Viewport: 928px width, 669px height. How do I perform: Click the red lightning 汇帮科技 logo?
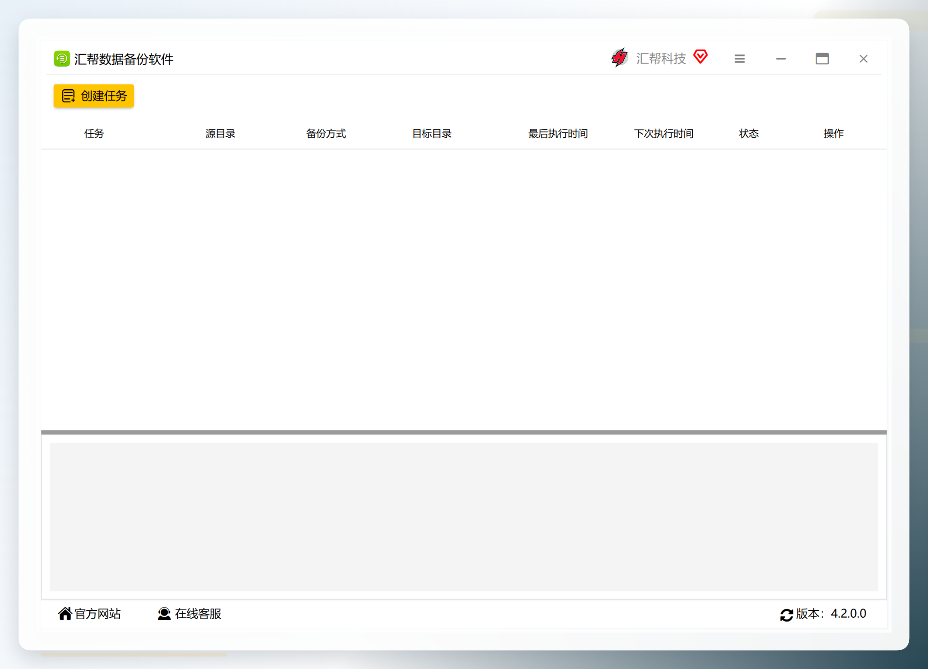coord(619,58)
